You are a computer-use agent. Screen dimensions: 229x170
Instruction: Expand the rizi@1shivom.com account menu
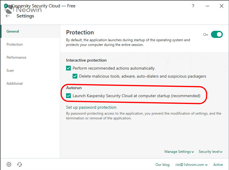[x=191, y=165]
